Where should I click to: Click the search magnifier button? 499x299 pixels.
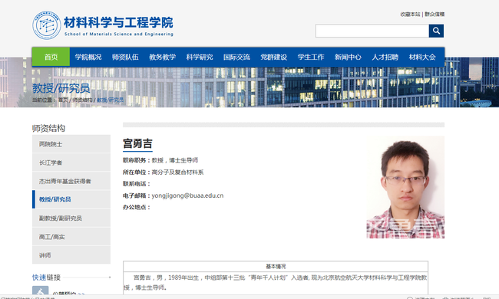tap(436, 31)
